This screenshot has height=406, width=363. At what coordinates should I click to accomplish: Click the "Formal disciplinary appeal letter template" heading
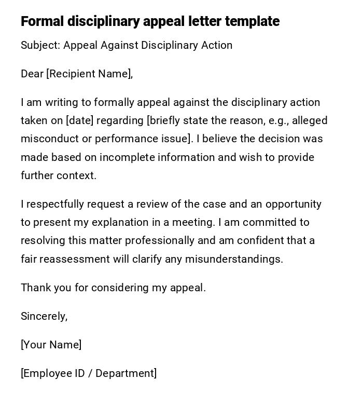[x=150, y=21]
